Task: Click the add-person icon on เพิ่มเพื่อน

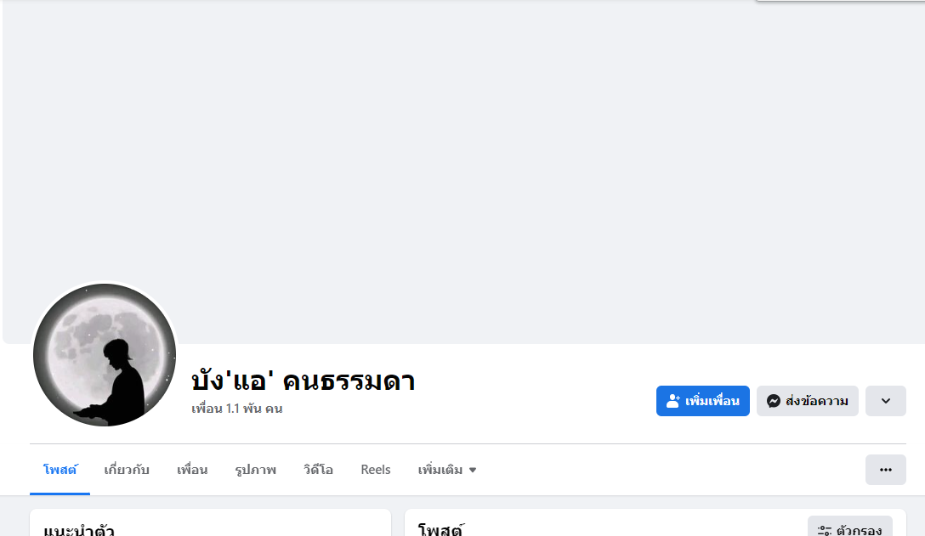Action: (673, 401)
